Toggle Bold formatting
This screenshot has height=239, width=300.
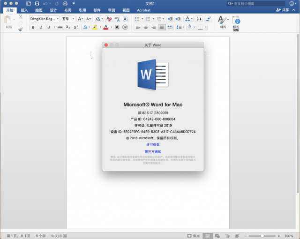coord(33,27)
